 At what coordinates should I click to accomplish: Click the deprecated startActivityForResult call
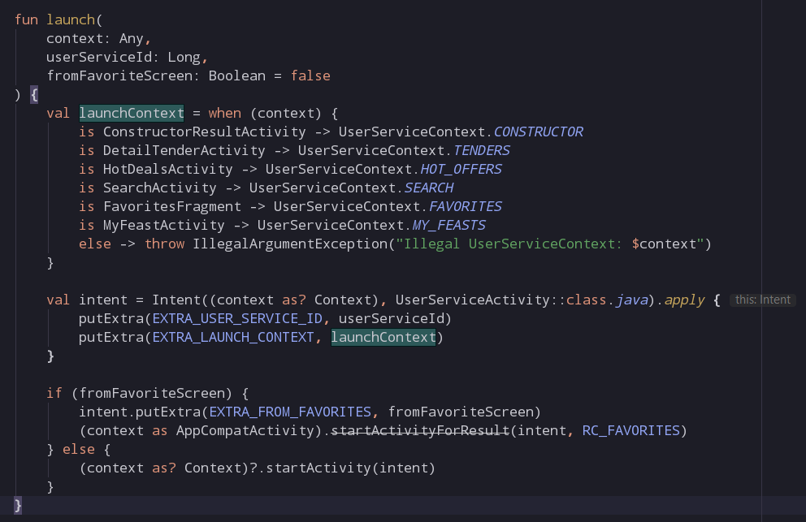pos(420,430)
